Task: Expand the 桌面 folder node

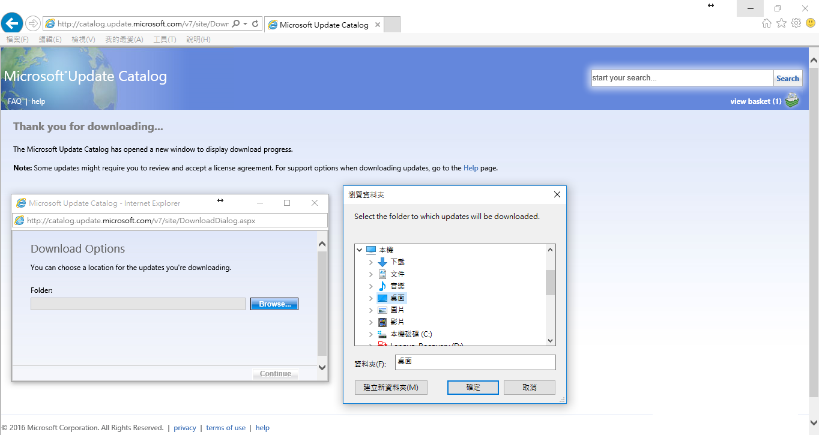Action: (x=370, y=298)
